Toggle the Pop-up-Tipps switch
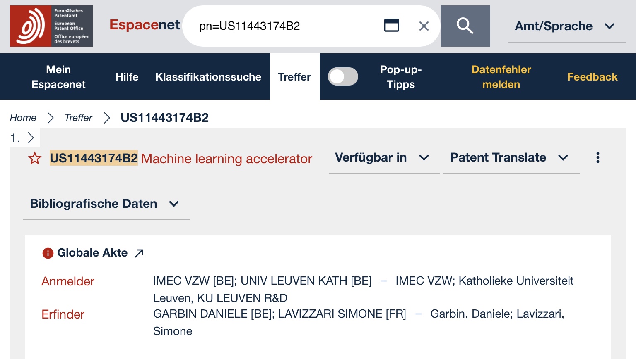Screen dimensions: 636x359 click(343, 76)
